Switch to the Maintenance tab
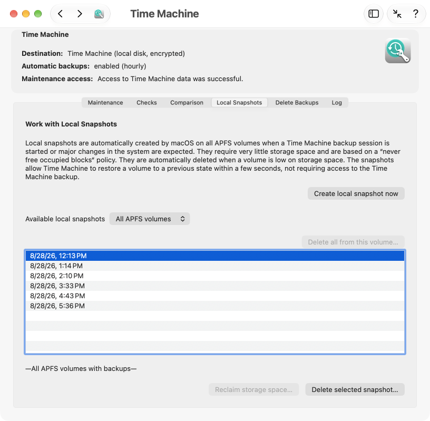 (105, 103)
